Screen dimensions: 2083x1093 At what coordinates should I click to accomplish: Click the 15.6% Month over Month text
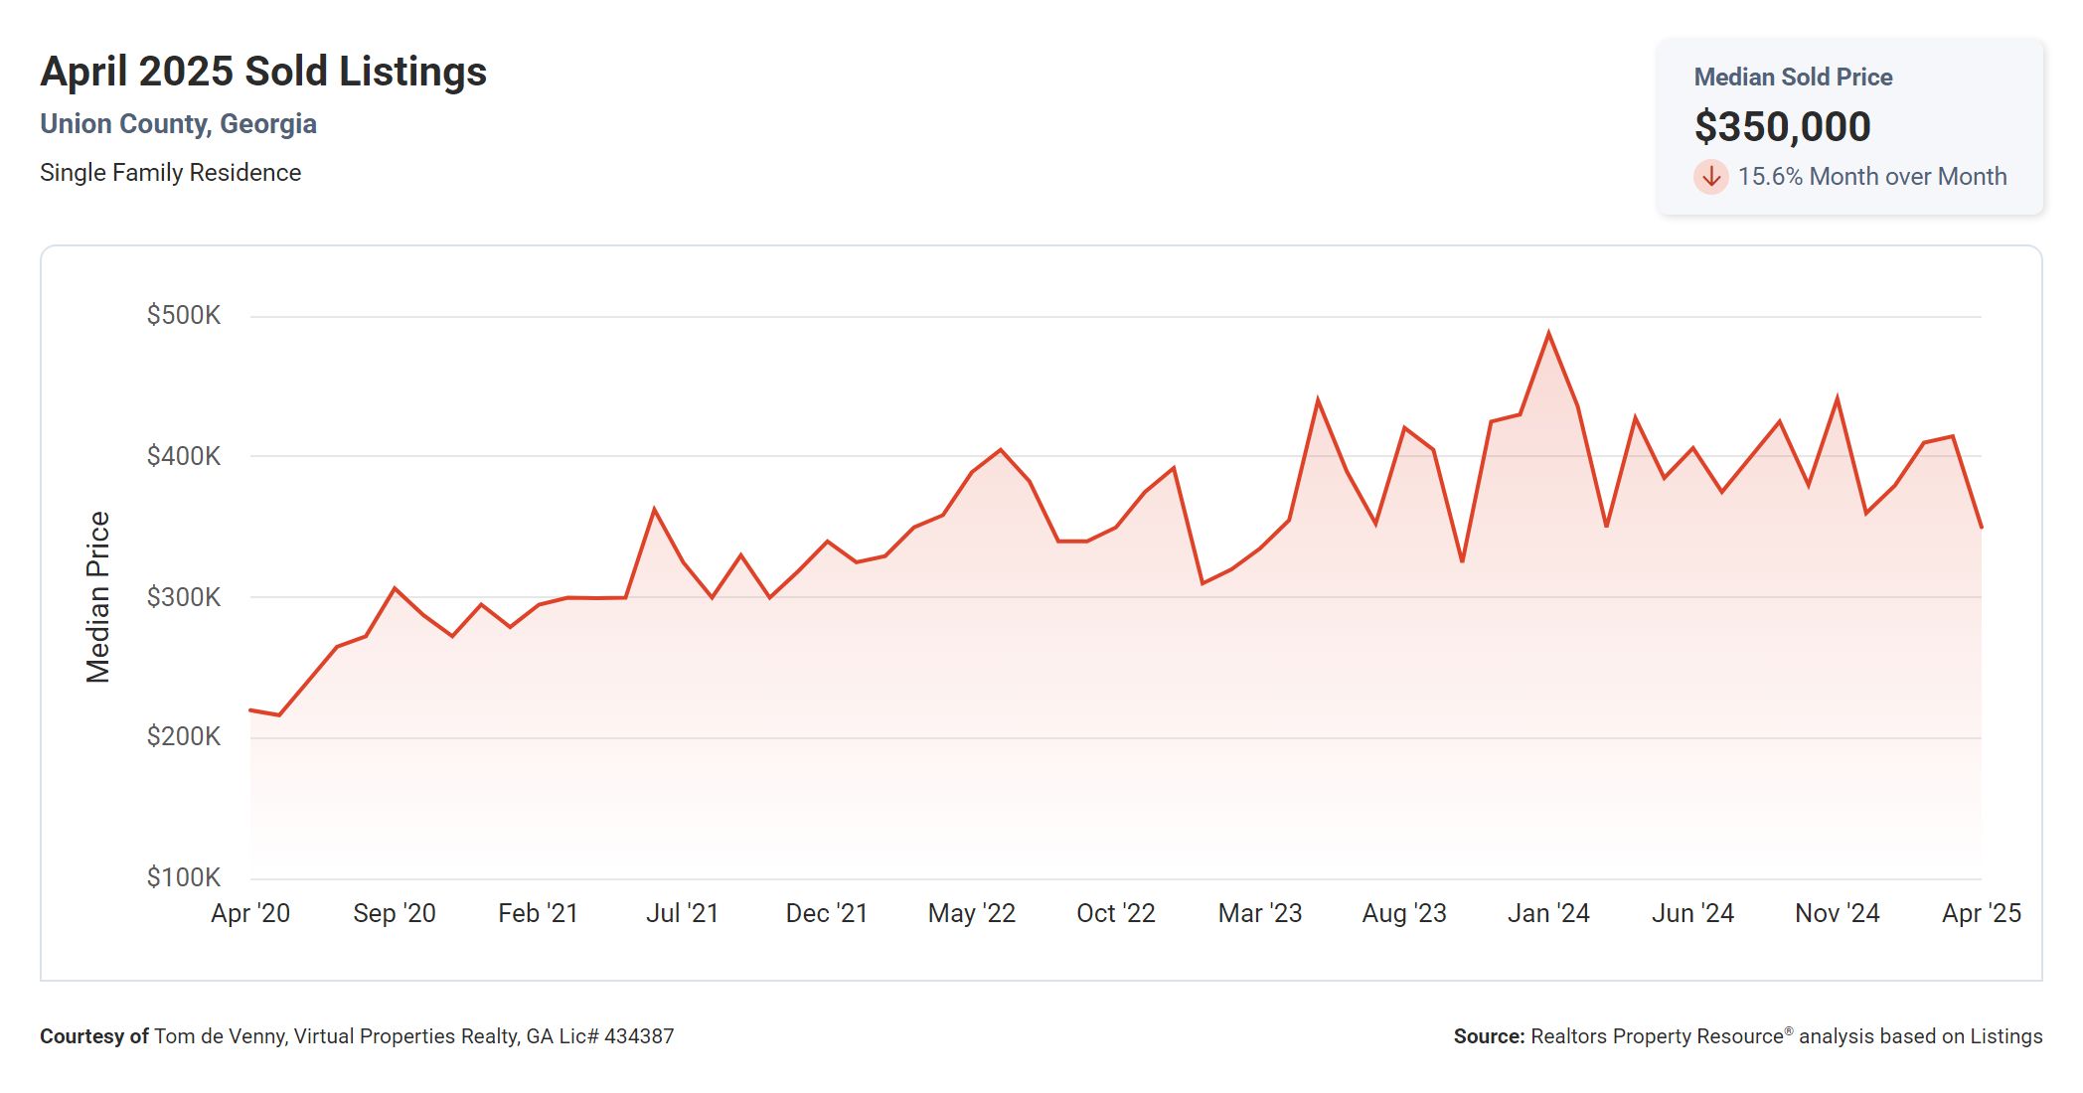coord(1871,177)
